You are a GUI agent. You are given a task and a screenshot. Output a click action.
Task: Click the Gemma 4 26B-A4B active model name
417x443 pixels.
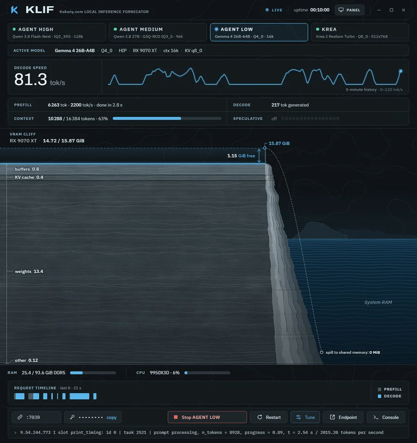tap(75, 51)
